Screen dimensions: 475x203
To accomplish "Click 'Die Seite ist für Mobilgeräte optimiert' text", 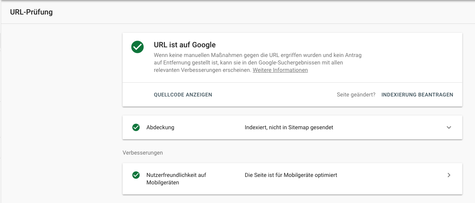I will coord(291,175).
